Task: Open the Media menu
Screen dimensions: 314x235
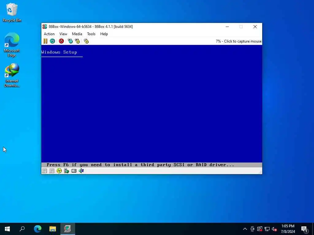Action: tap(77, 34)
